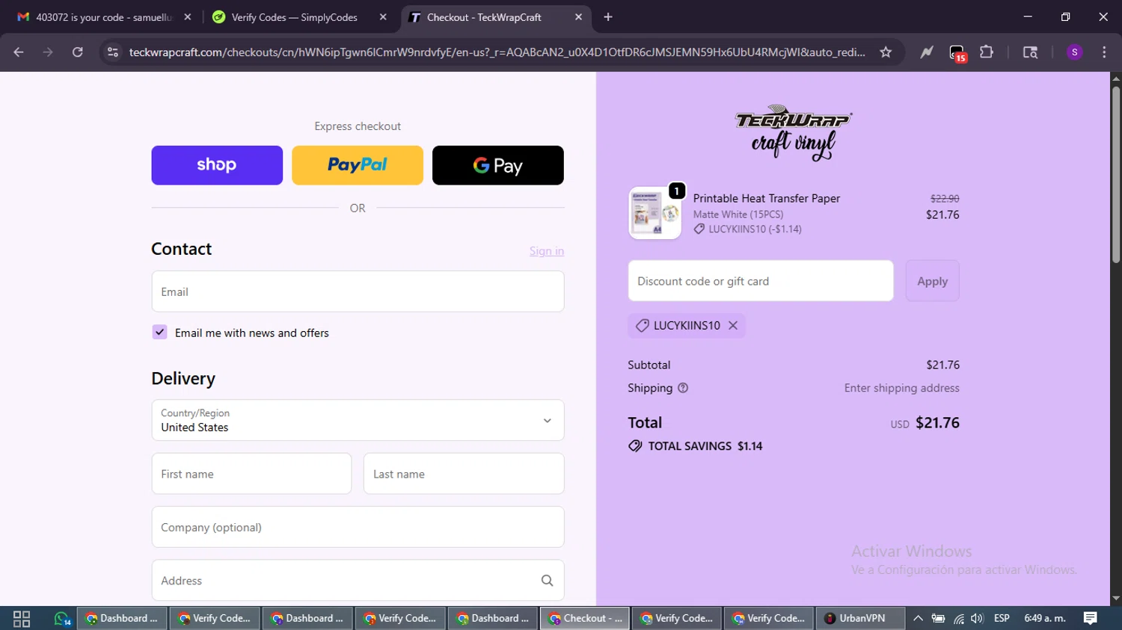This screenshot has width=1122, height=630.
Task: Open the extension with red 15 badge
Action: 957,52
